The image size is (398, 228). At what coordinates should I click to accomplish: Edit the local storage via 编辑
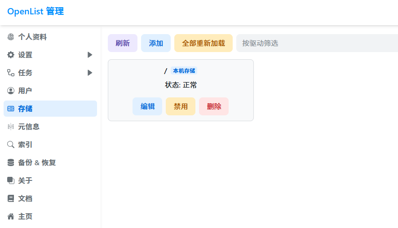[x=147, y=106]
